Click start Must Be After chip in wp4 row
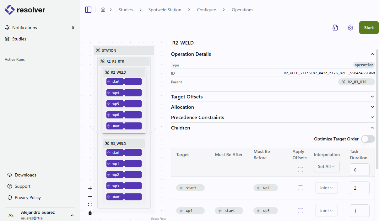Viewport: 379px width, 221px height. pos(229,211)
